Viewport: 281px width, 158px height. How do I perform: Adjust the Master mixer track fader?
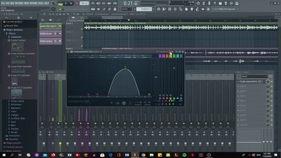point(44,144)
